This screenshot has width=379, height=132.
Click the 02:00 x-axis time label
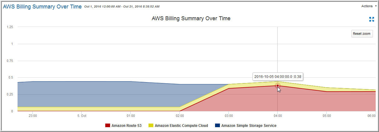[180, 116]
